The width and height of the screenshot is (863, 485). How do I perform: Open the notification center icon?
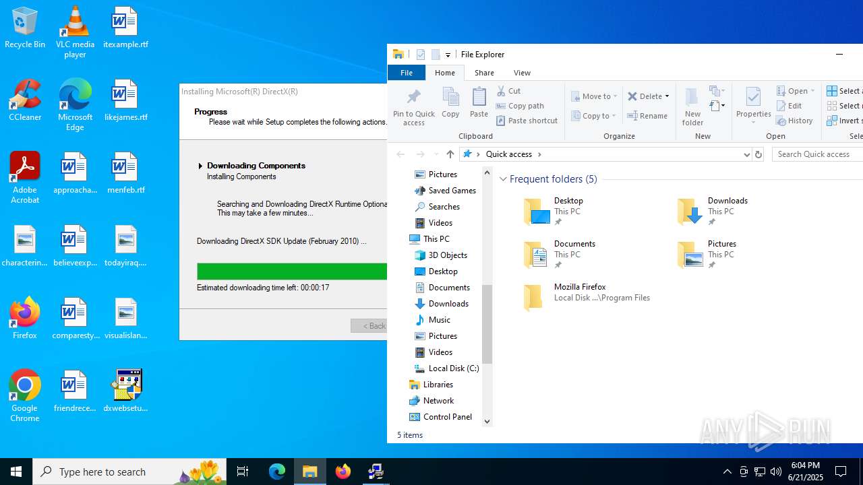point(841,472)
